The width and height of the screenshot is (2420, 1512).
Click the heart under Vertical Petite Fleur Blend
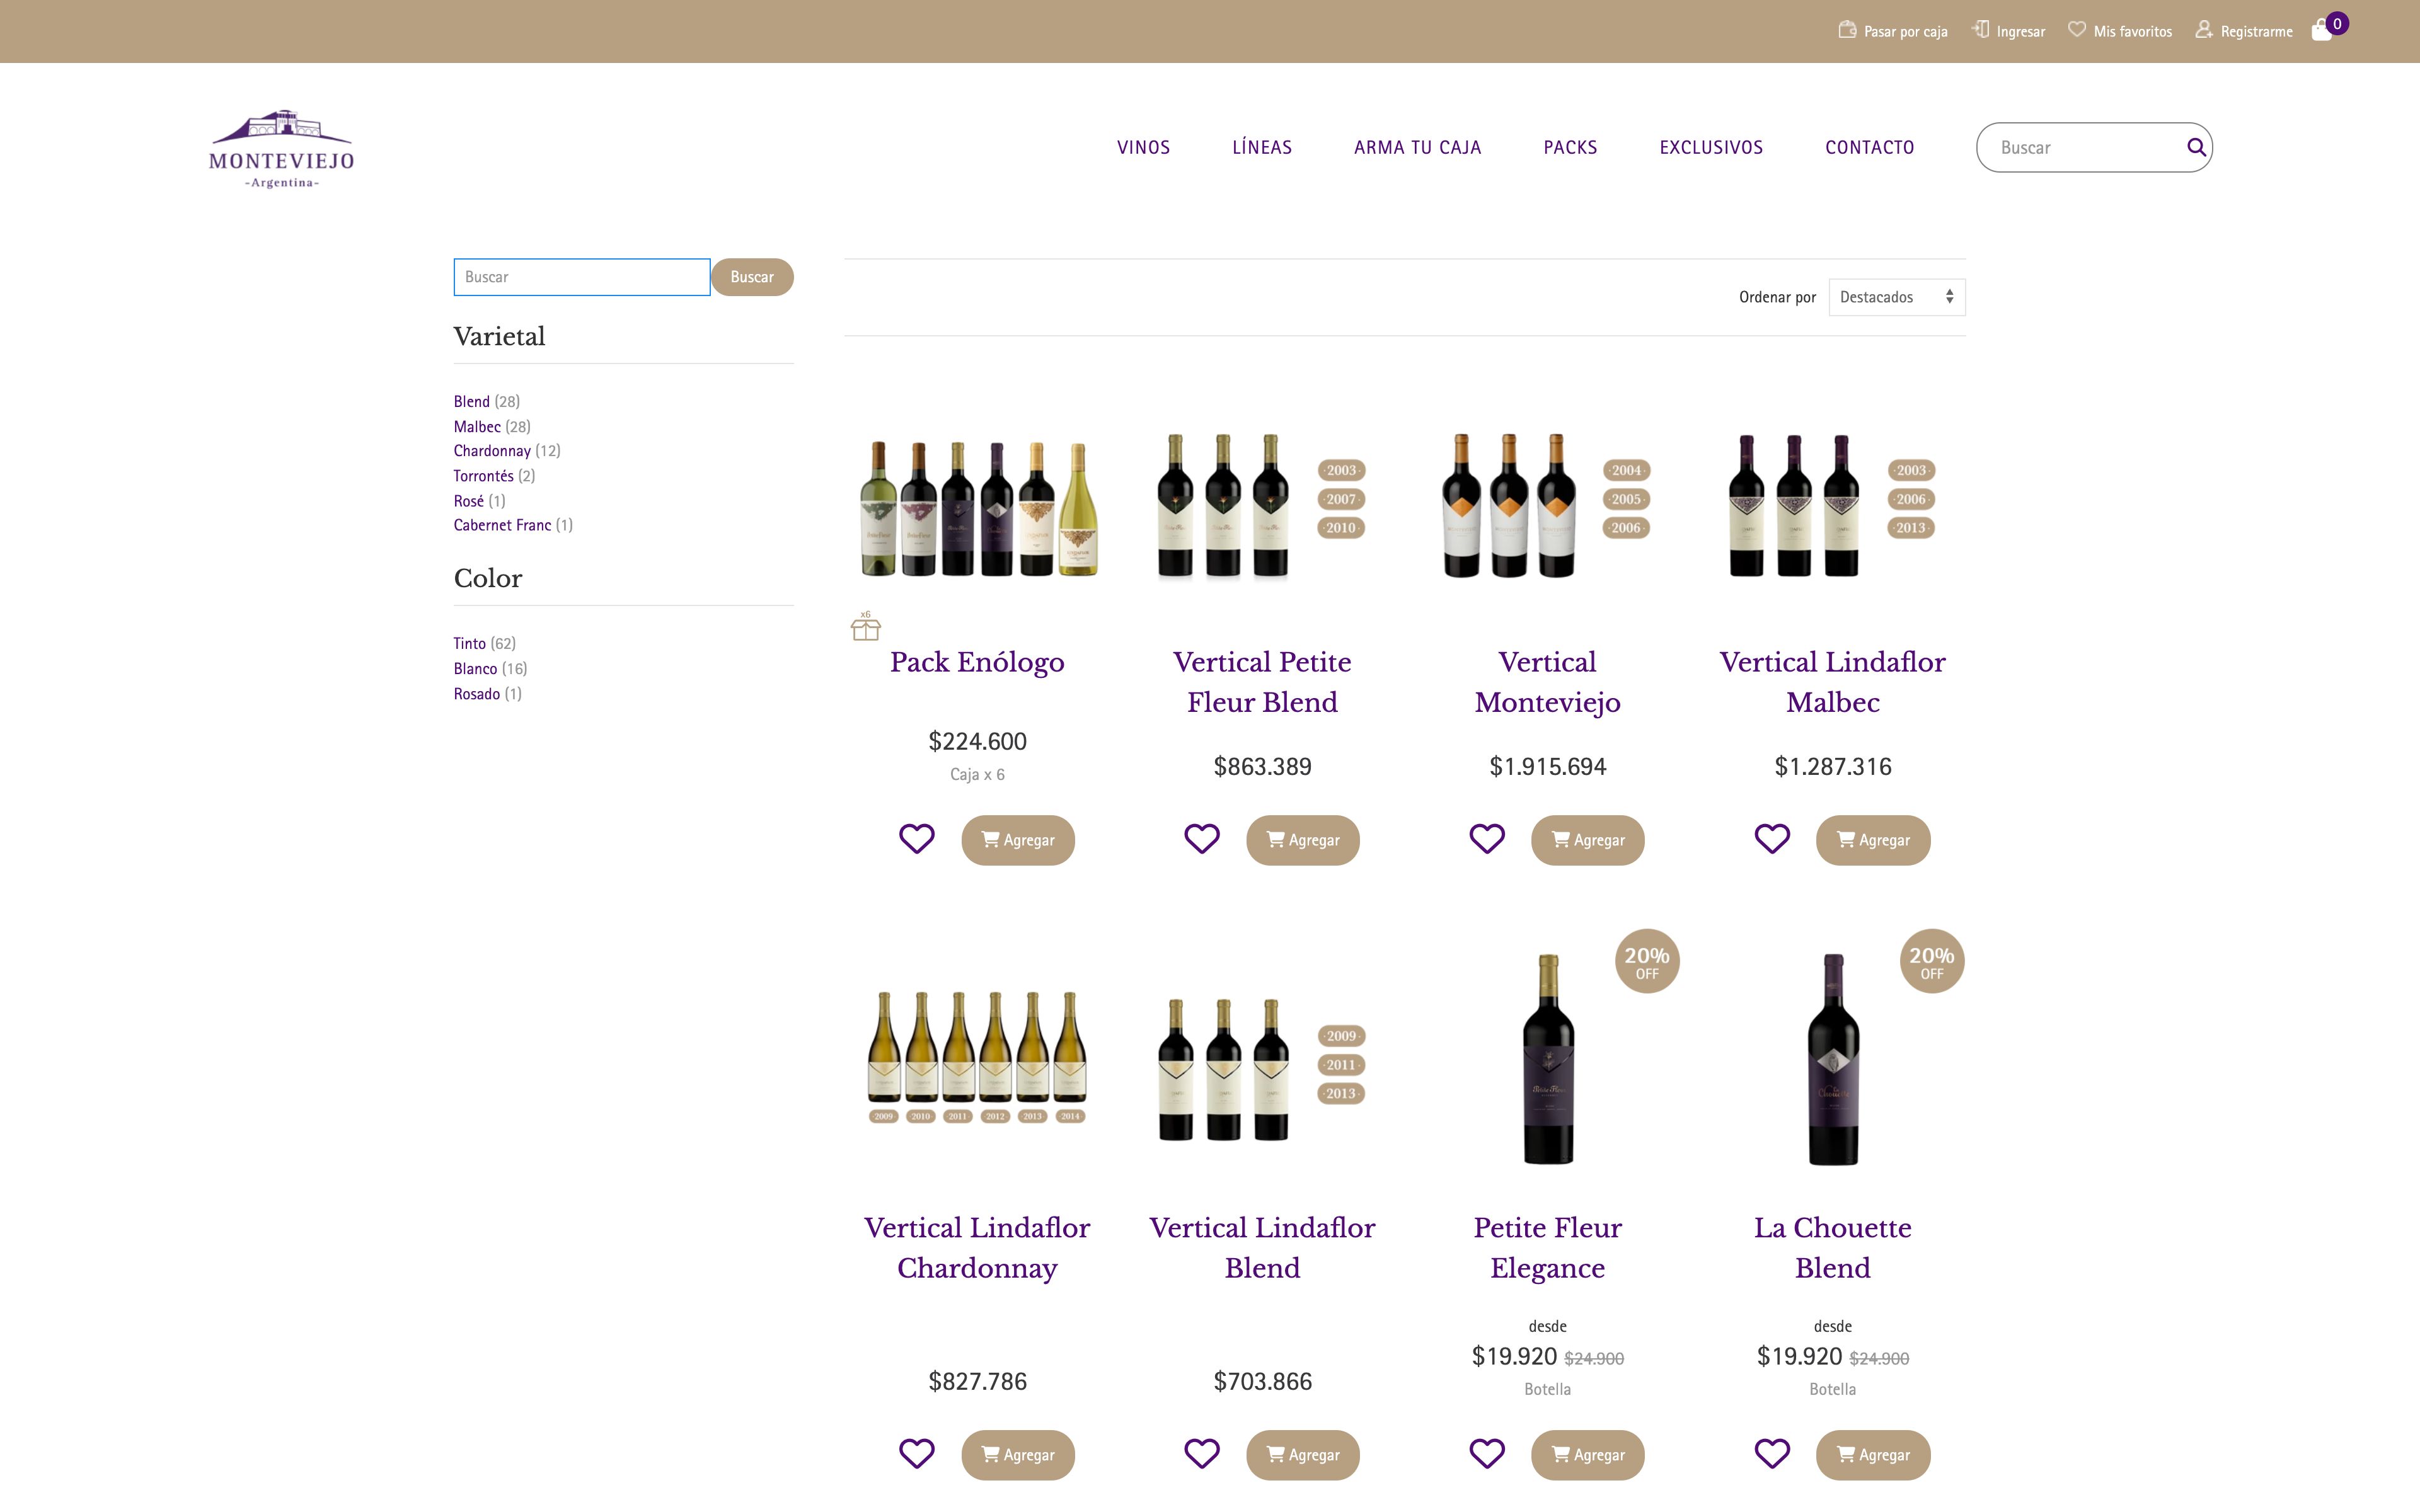[x=1202, y=840]
